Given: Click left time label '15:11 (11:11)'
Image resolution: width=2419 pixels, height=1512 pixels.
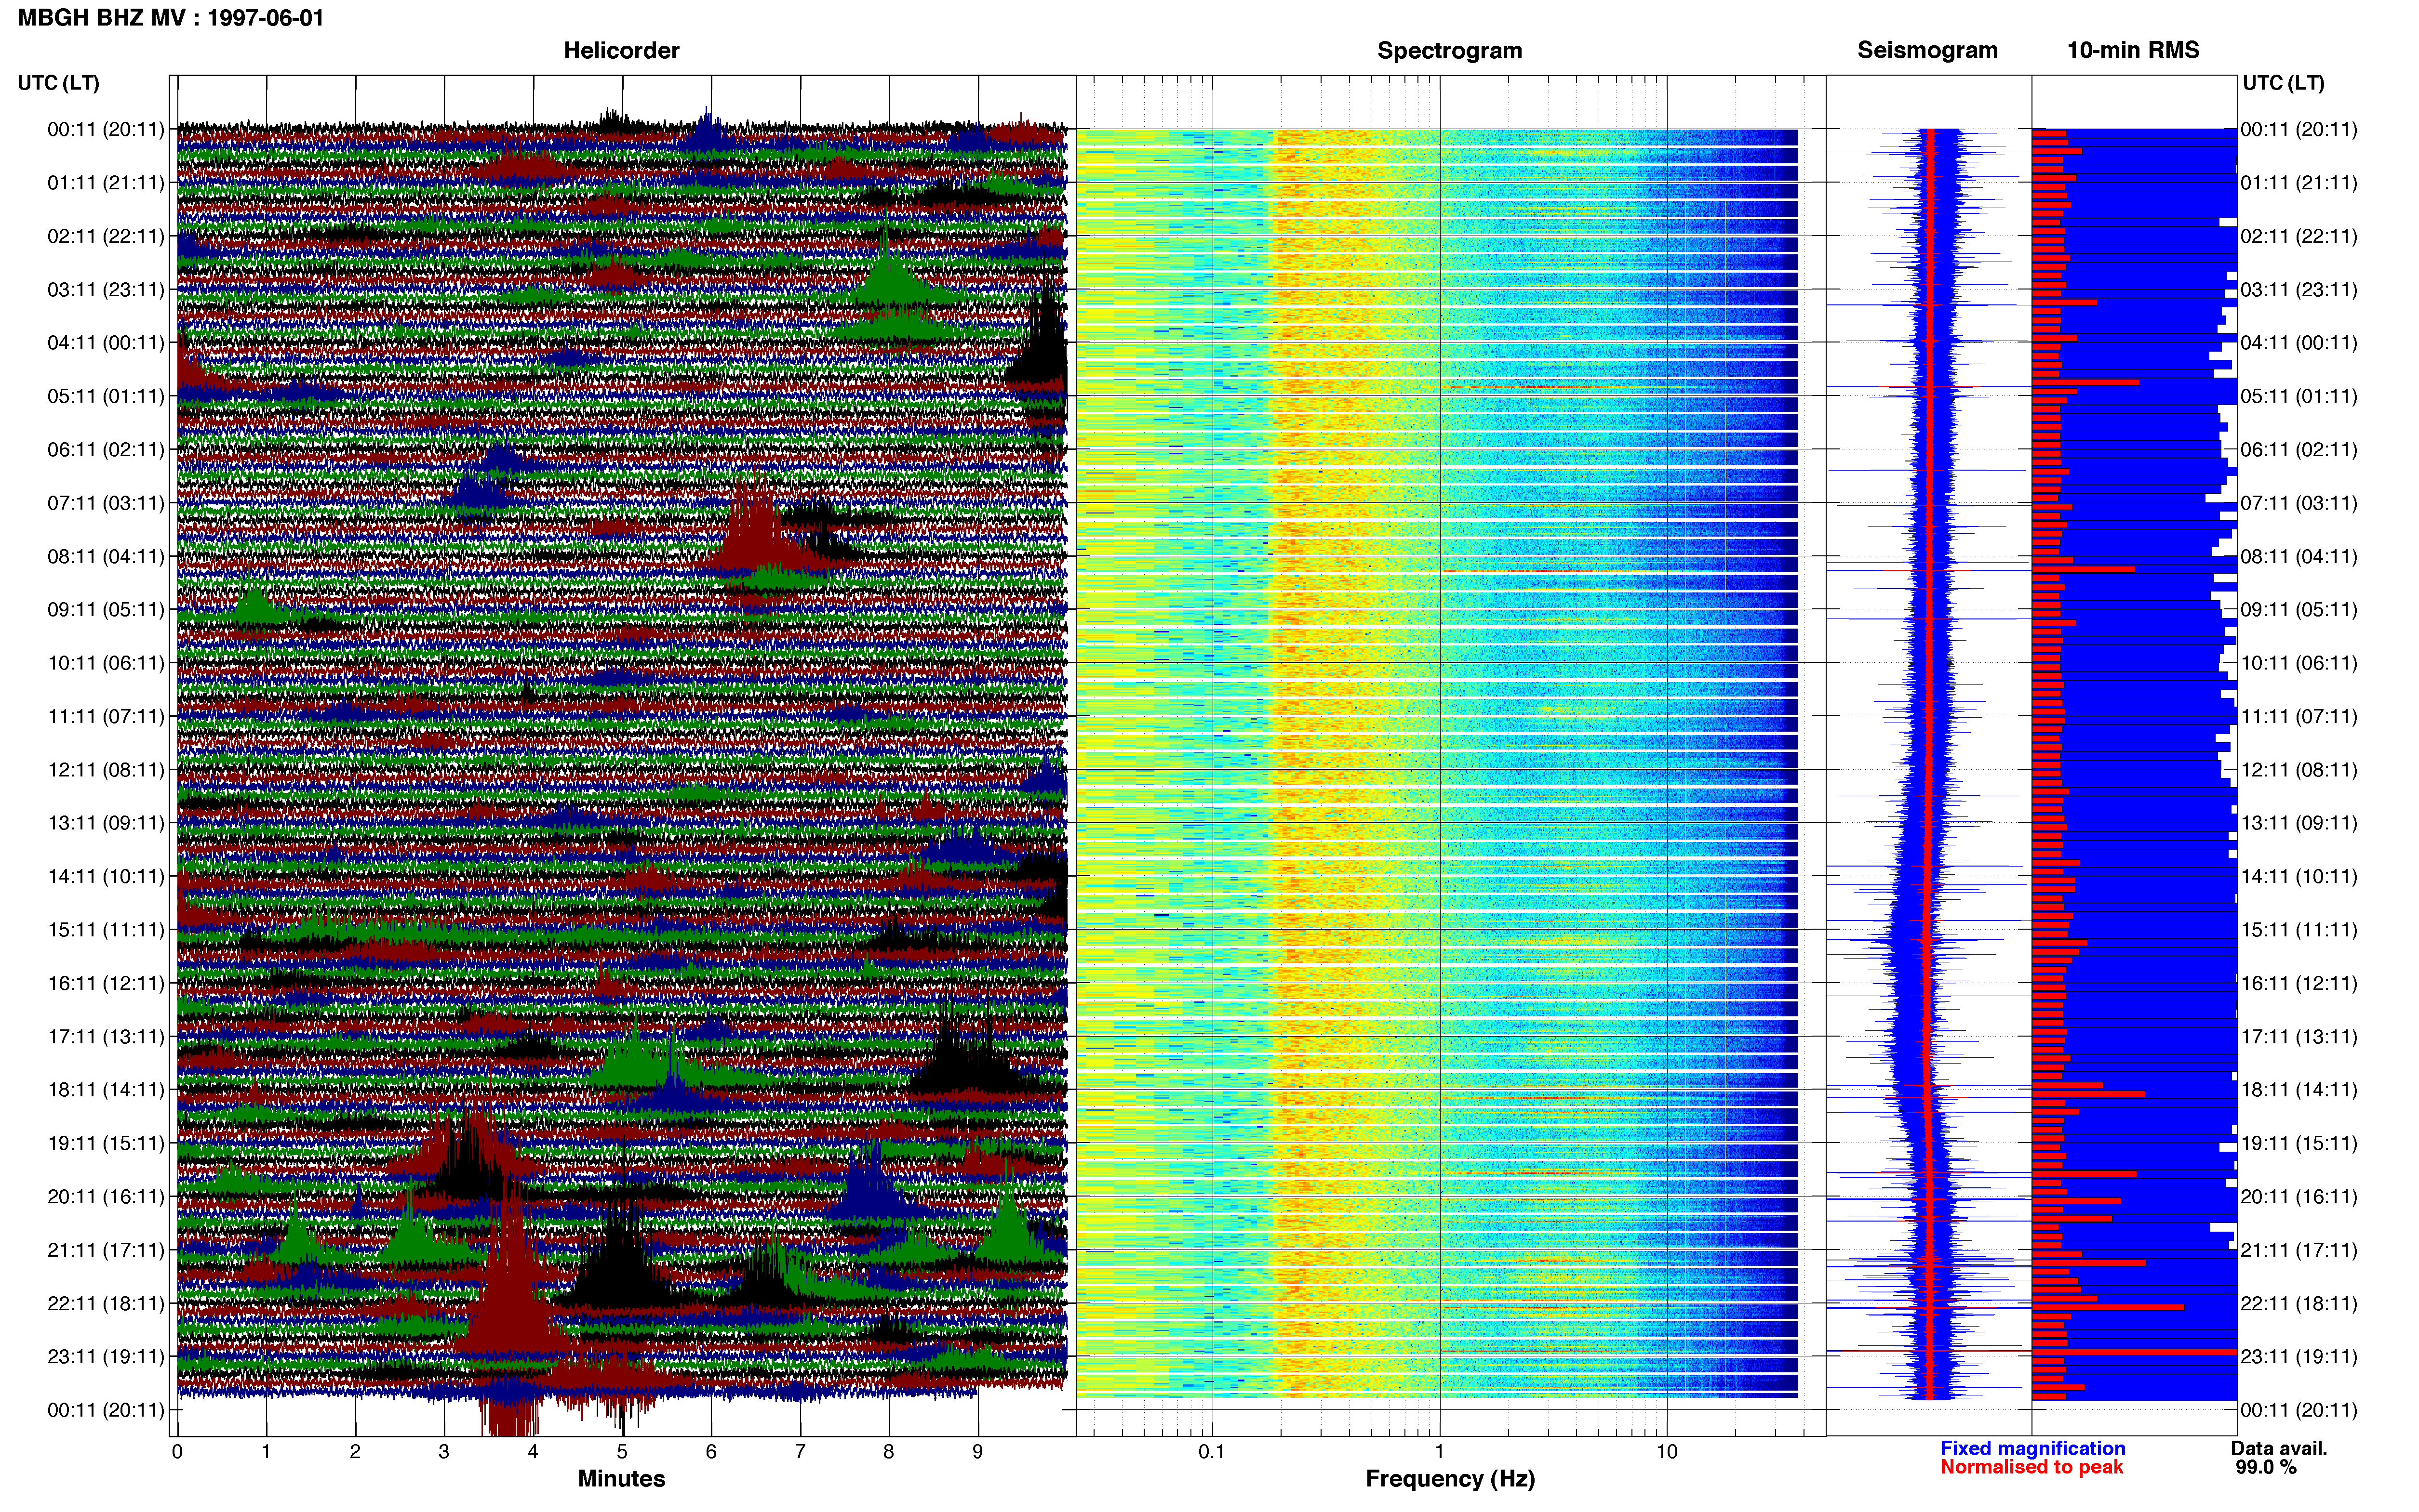Looking at the screenshot, I should tap(106, 929).
